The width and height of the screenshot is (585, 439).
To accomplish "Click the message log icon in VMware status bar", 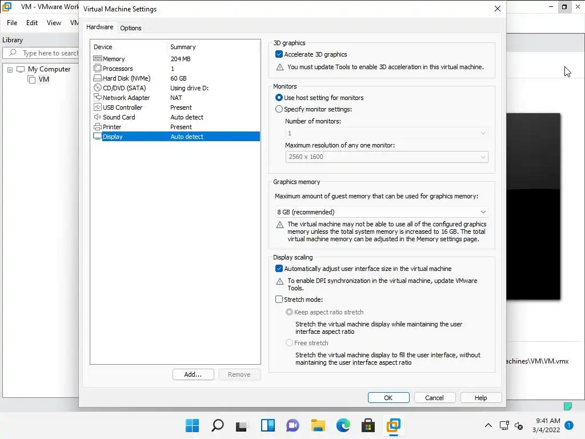I will tap(568, 406).
